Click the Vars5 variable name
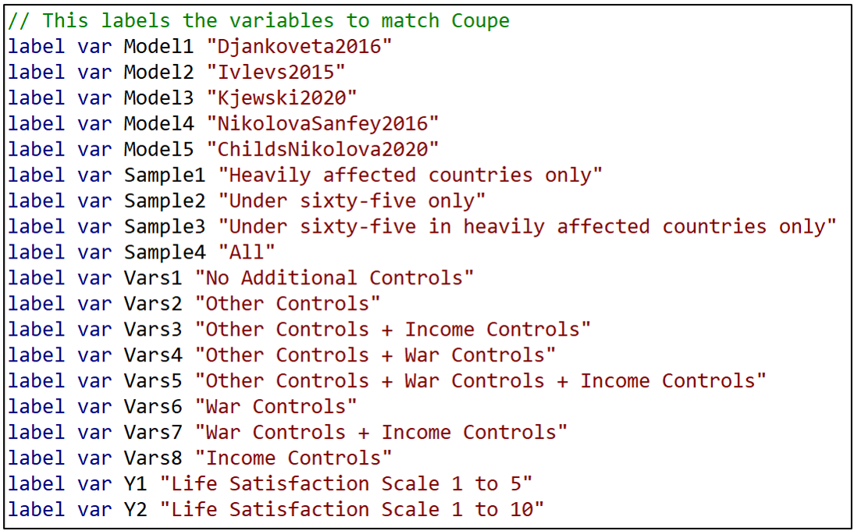This screenshot has width=854, height=531. tap(152, 381)
